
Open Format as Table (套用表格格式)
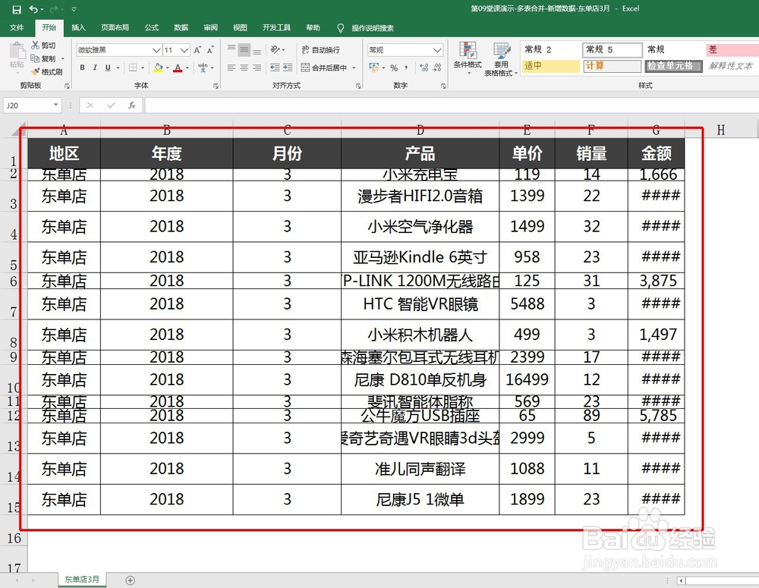[501, 58]
